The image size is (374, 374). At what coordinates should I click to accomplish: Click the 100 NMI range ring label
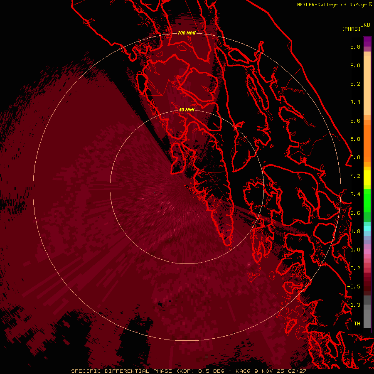point(187,33)
